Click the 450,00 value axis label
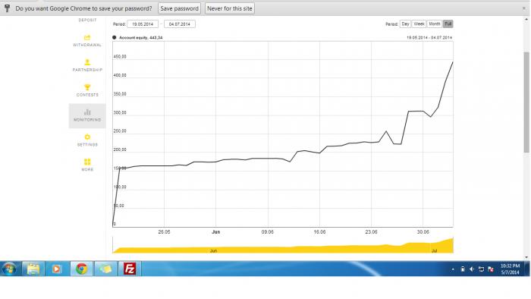Viewport: 531px width, 299px height. point(120,57)
